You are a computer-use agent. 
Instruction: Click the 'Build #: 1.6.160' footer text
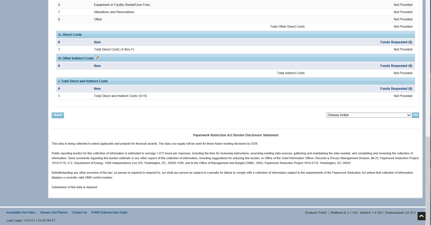coord(371,213)
